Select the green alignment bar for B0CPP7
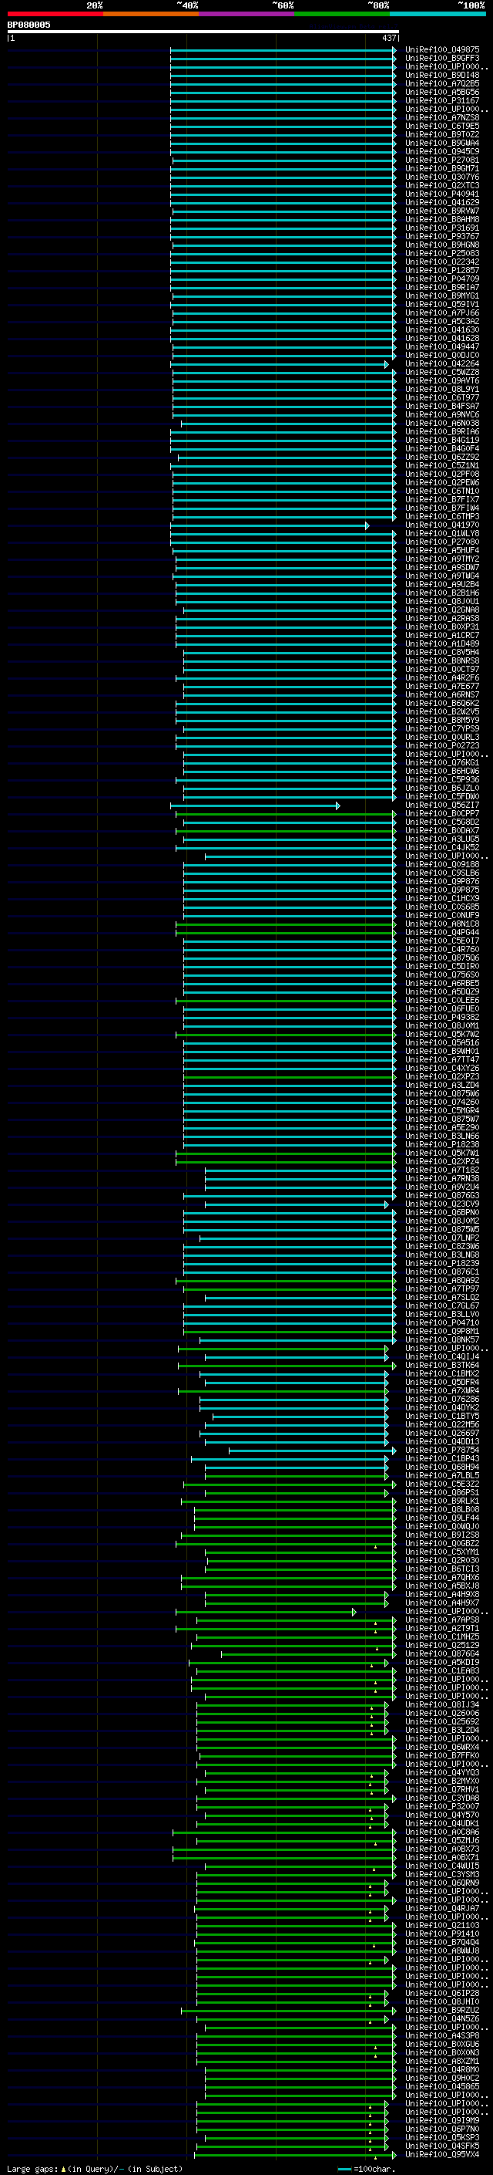493x2175 pixels. click(x=287, y=814)
